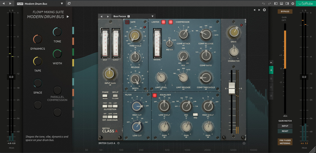Click the Pre Fader Metering button

[285, 141]
